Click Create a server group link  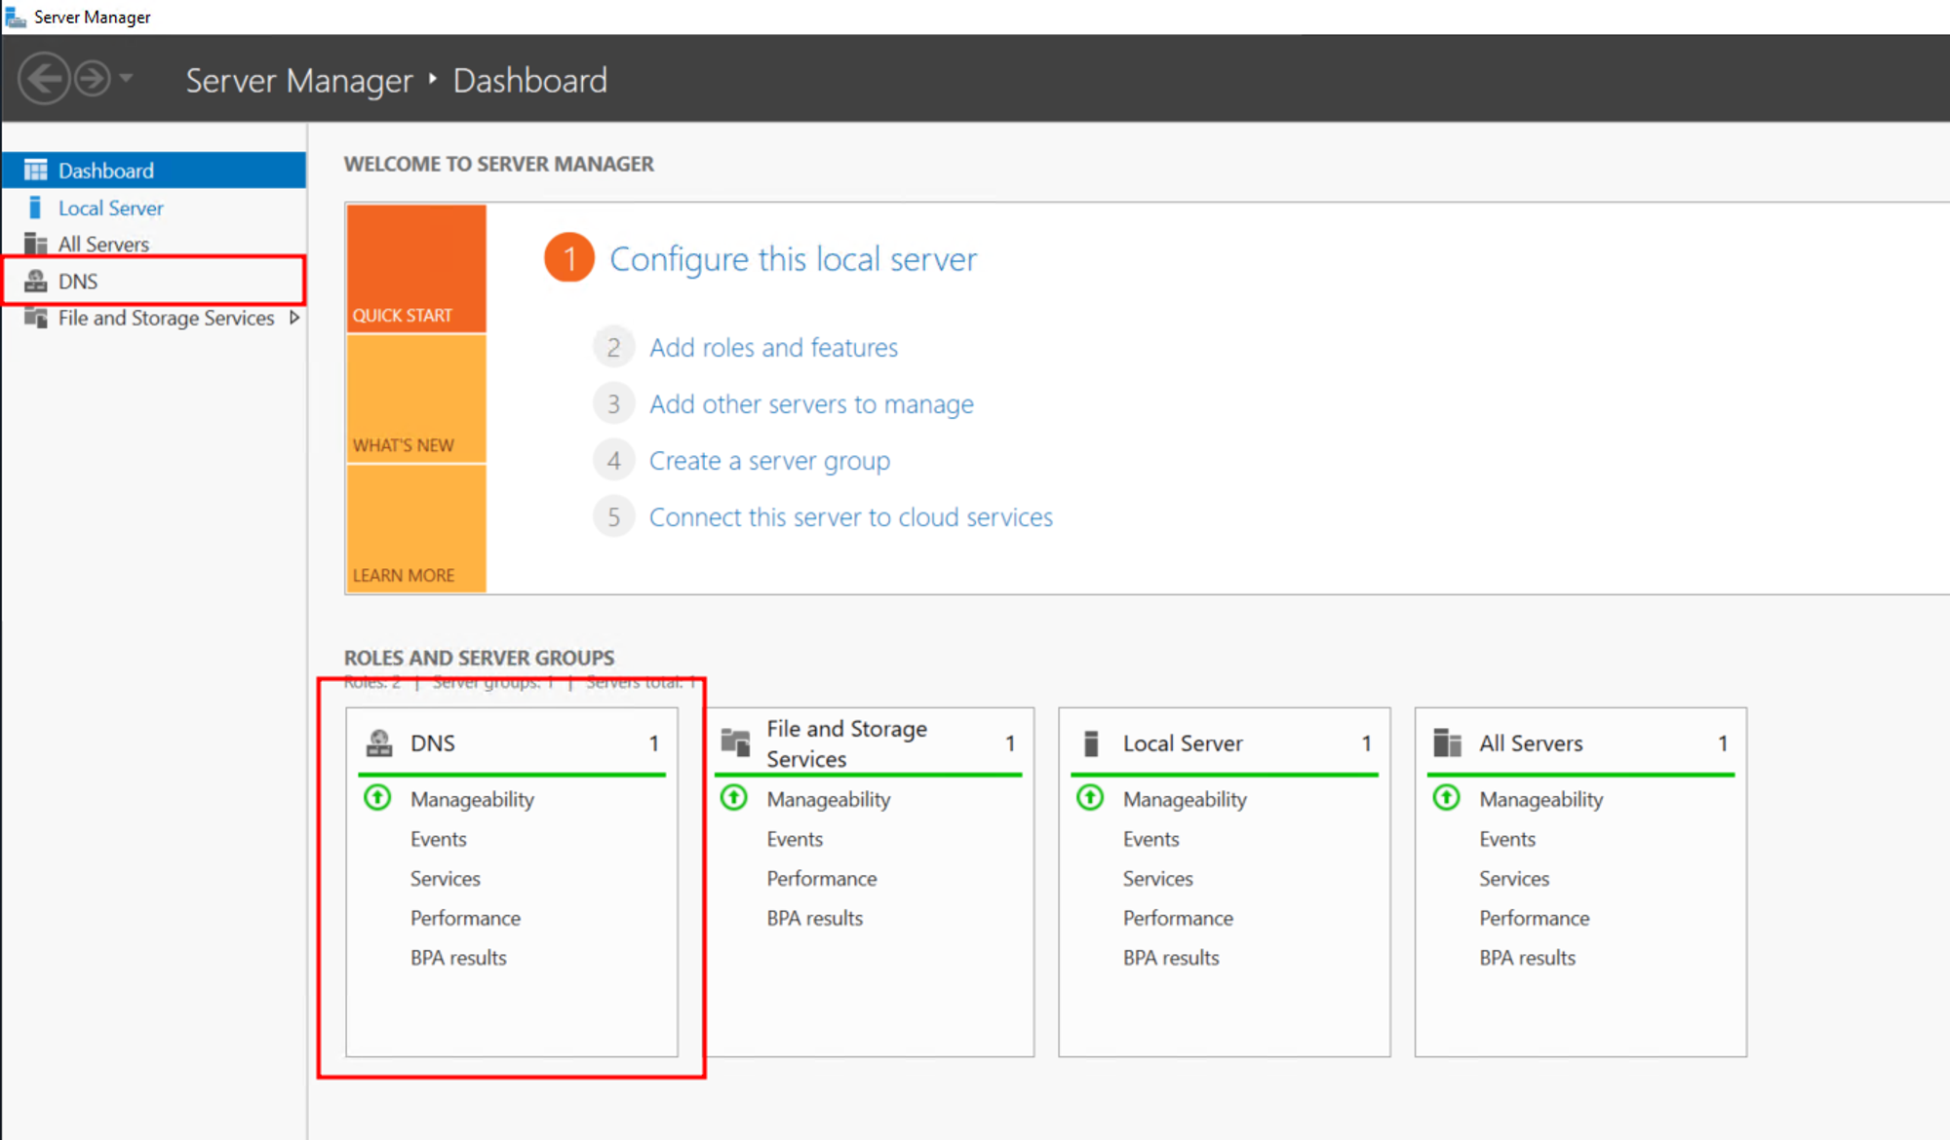[769, 461]
